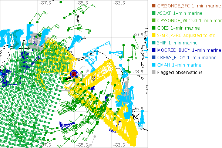Screen dimensions: 222x148
Task: Click the MOORED_BUOY dark blue swatch
Action: tap(153, 50)
